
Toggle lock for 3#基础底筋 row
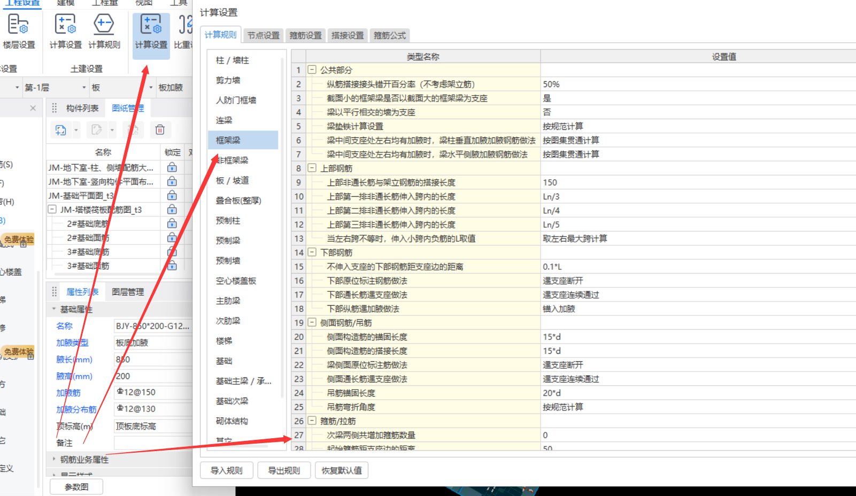click(172, 251)
